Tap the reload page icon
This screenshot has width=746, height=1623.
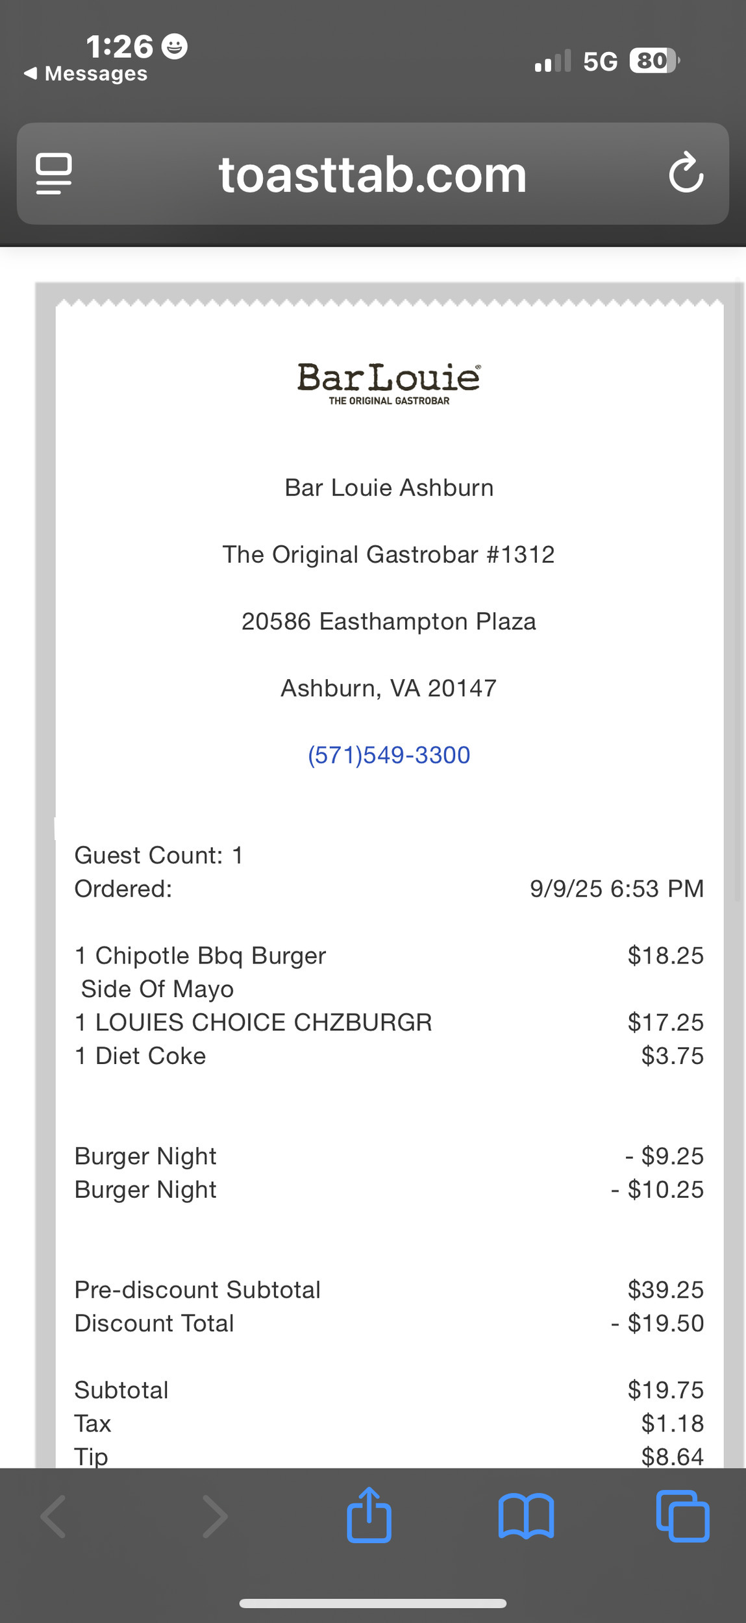686,173
